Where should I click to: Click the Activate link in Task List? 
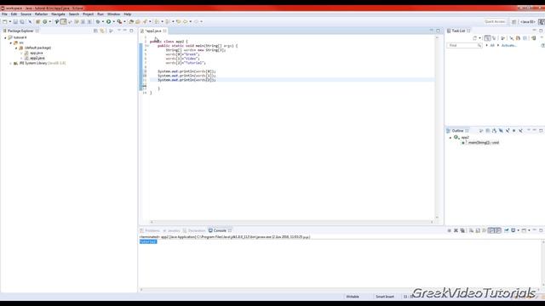pos(509,45)
